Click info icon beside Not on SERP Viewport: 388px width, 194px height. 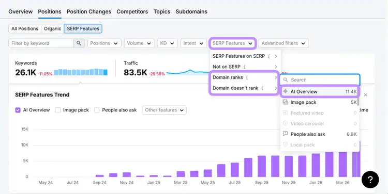pos(245,67)
